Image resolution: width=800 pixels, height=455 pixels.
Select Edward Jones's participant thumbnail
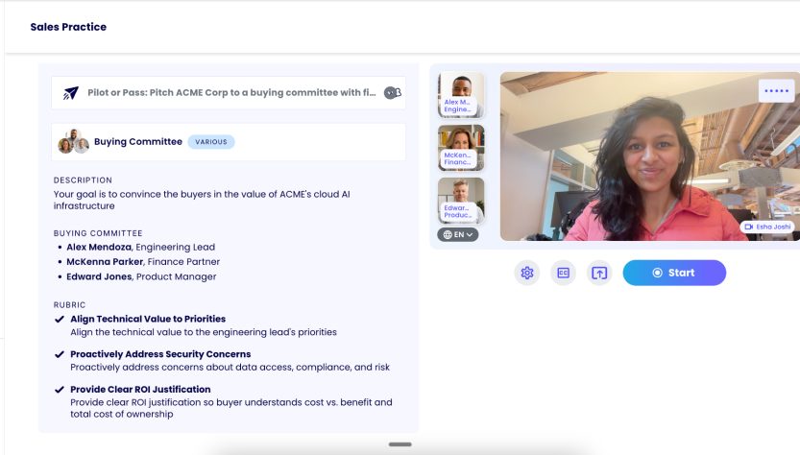pos(461,201)
